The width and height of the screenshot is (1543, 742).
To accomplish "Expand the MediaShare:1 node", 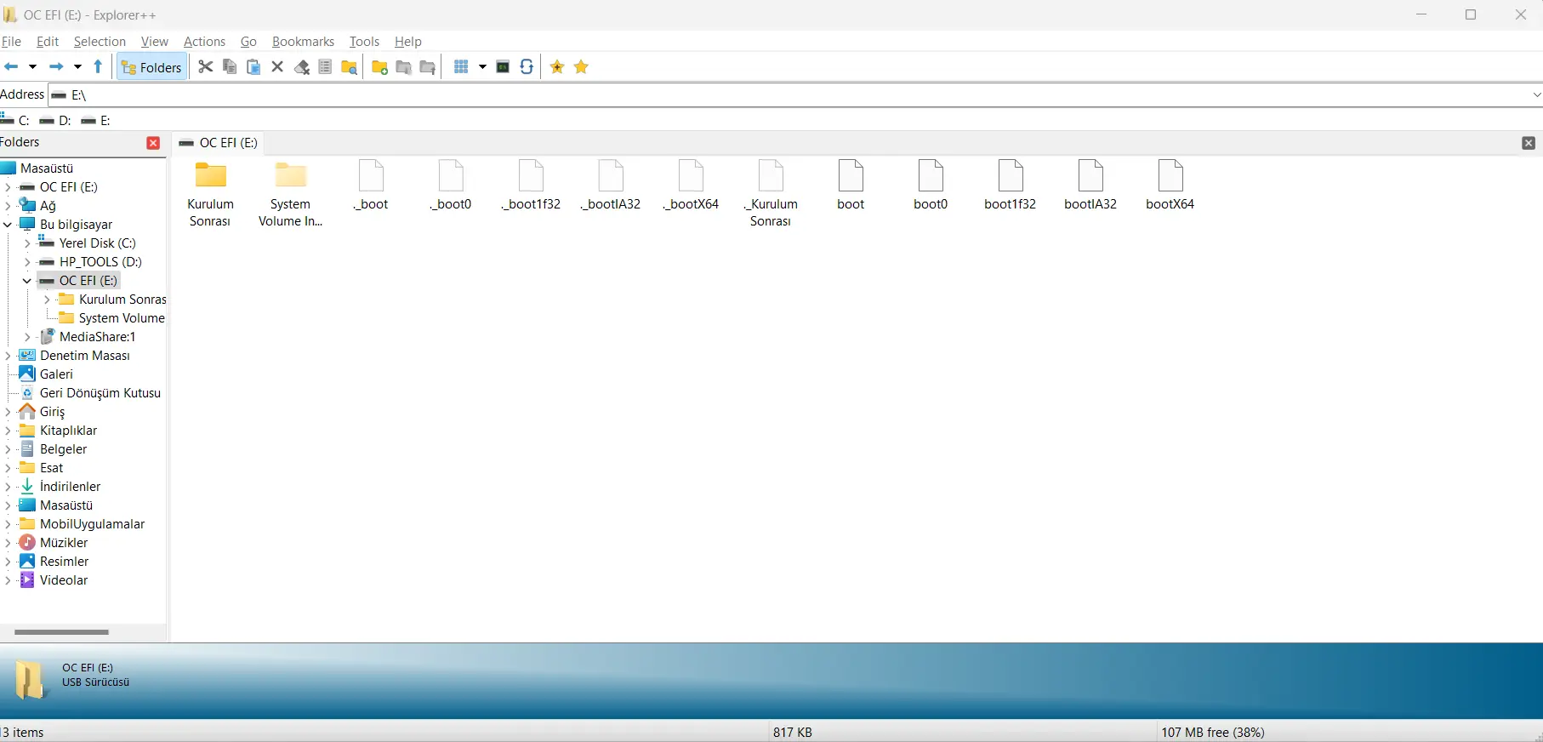I will pos(27,337).
